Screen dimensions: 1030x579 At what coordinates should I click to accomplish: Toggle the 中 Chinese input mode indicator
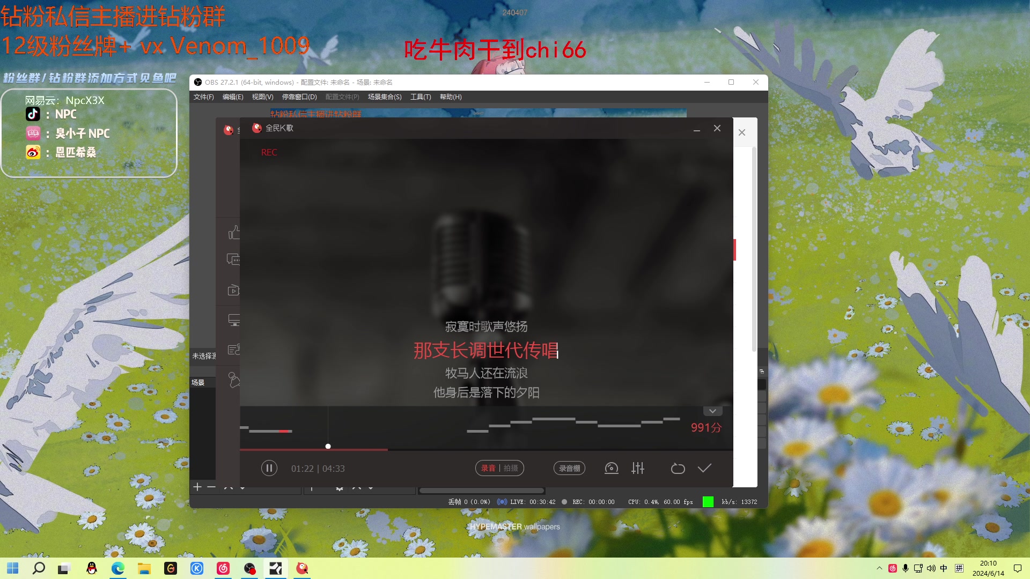coord(944,568)
